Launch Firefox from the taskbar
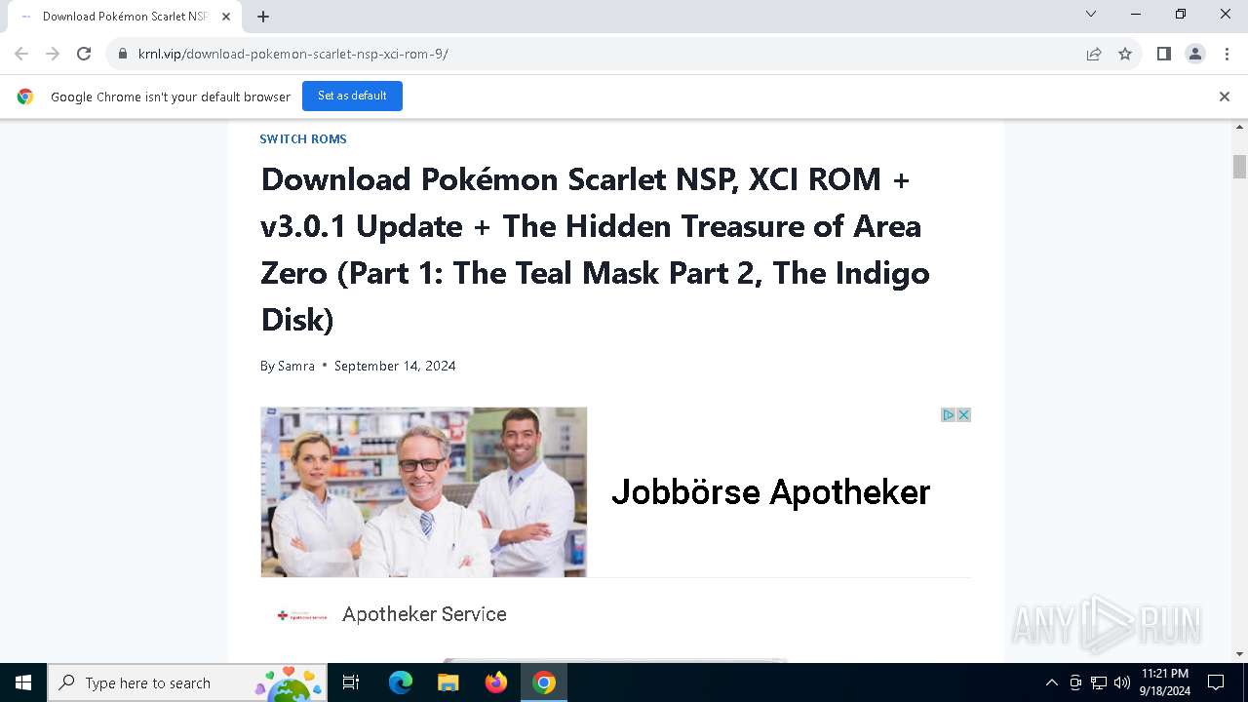The height and width of the screenshot is (702, 1248). coord(496,682)
